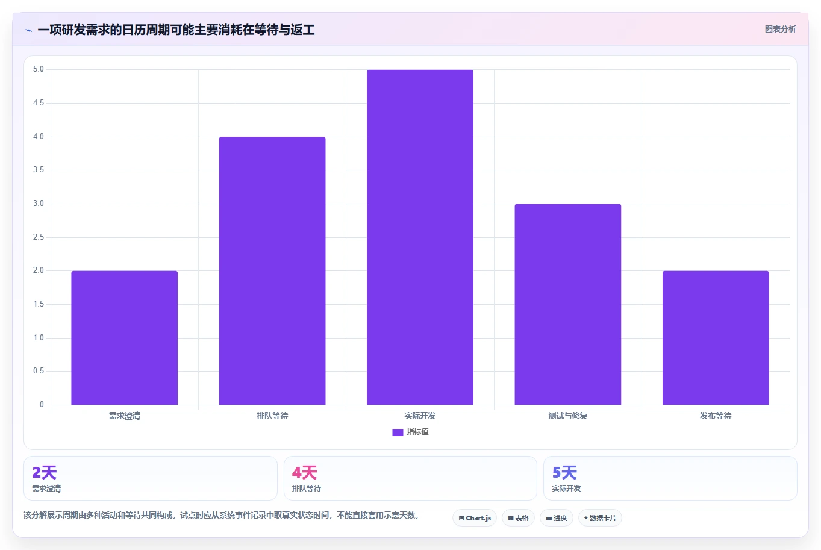Click the 实际开发 bar in the chart
This screenshot has width=821, height=550.
pyautogui.click(x=420, y=237)
